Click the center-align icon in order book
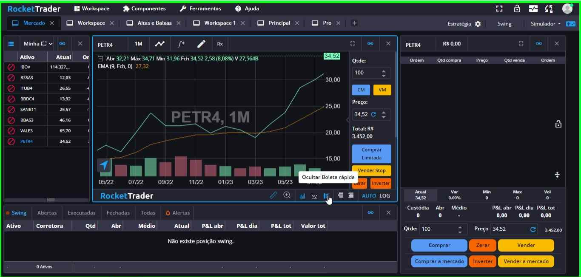 pos(557,175)
